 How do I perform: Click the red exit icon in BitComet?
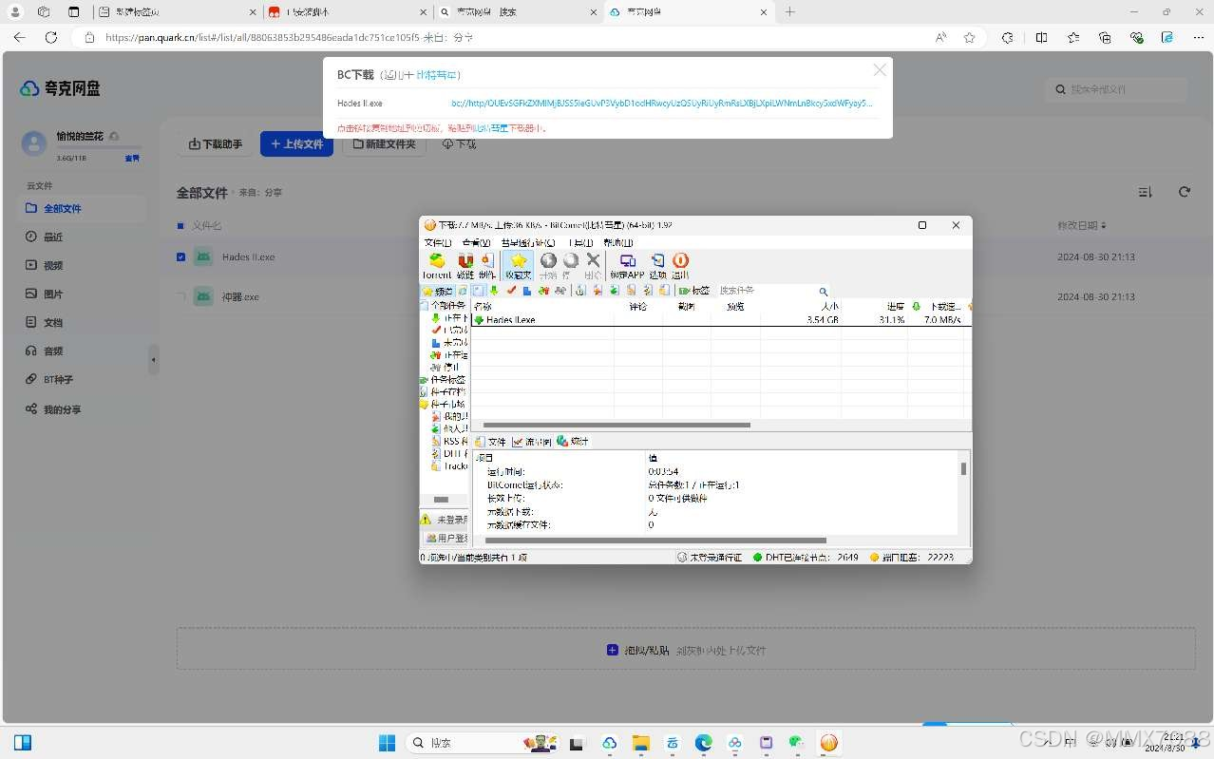tap(680, 265)
